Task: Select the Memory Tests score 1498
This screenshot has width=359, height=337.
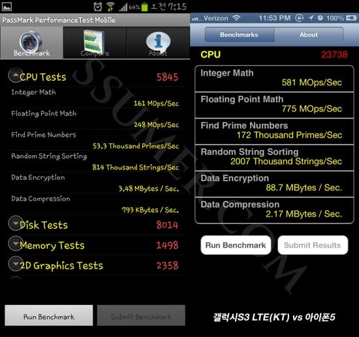Action: pyautogui.click(x=167, y=245)
